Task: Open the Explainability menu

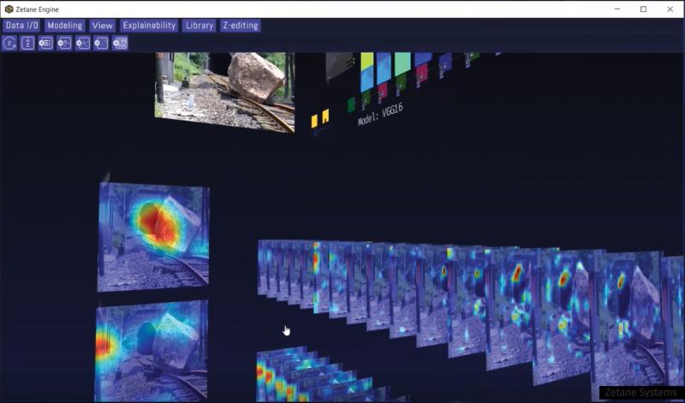Action: 149,26
